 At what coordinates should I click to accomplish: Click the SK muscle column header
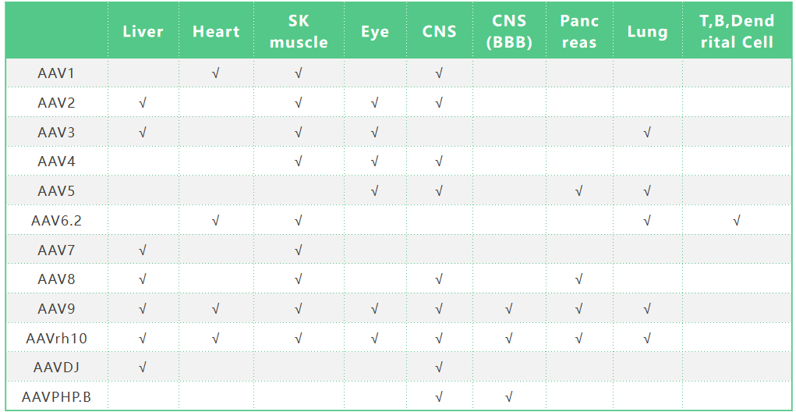(x=299, y=32)
